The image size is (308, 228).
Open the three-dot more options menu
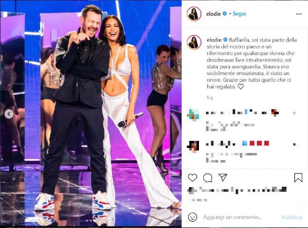pyautogui.click(x=299, y=14)
